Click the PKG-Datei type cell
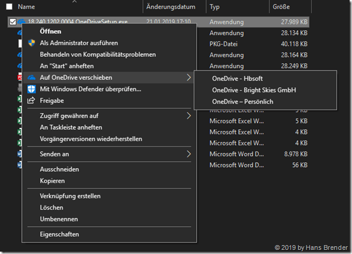 click(x=223, y=44)
